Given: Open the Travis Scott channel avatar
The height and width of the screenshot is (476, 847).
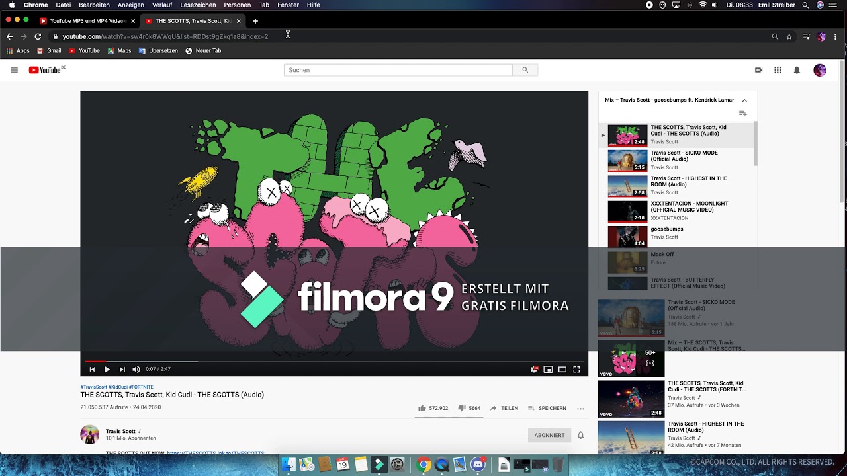Looking at the screenshot, I should click(89, 434).
